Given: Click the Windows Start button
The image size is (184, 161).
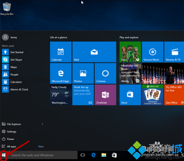Looking at the screenshot, I should pos(4,155).
